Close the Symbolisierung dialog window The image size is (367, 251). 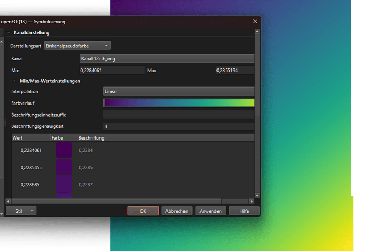coord(255,22)
